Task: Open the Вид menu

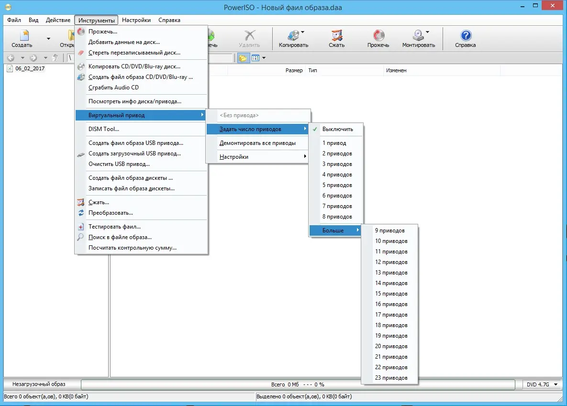Action: (x=33, y=20)
